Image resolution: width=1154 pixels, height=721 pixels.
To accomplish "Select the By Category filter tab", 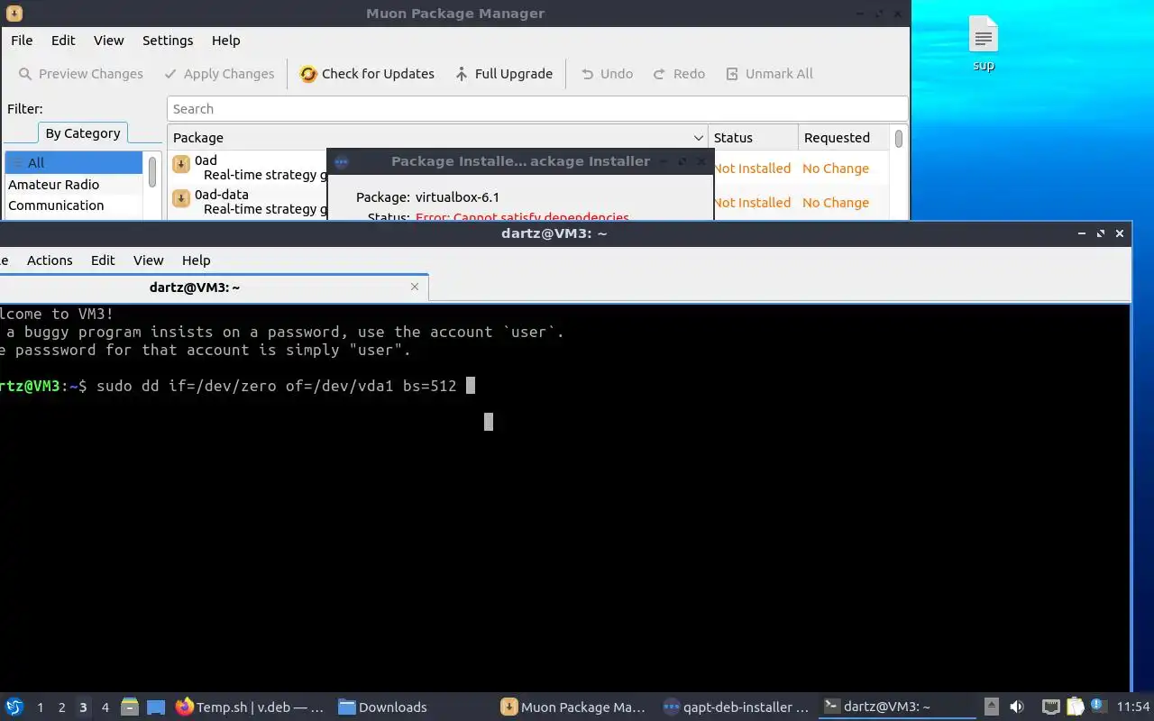I will tap(83, 133).
